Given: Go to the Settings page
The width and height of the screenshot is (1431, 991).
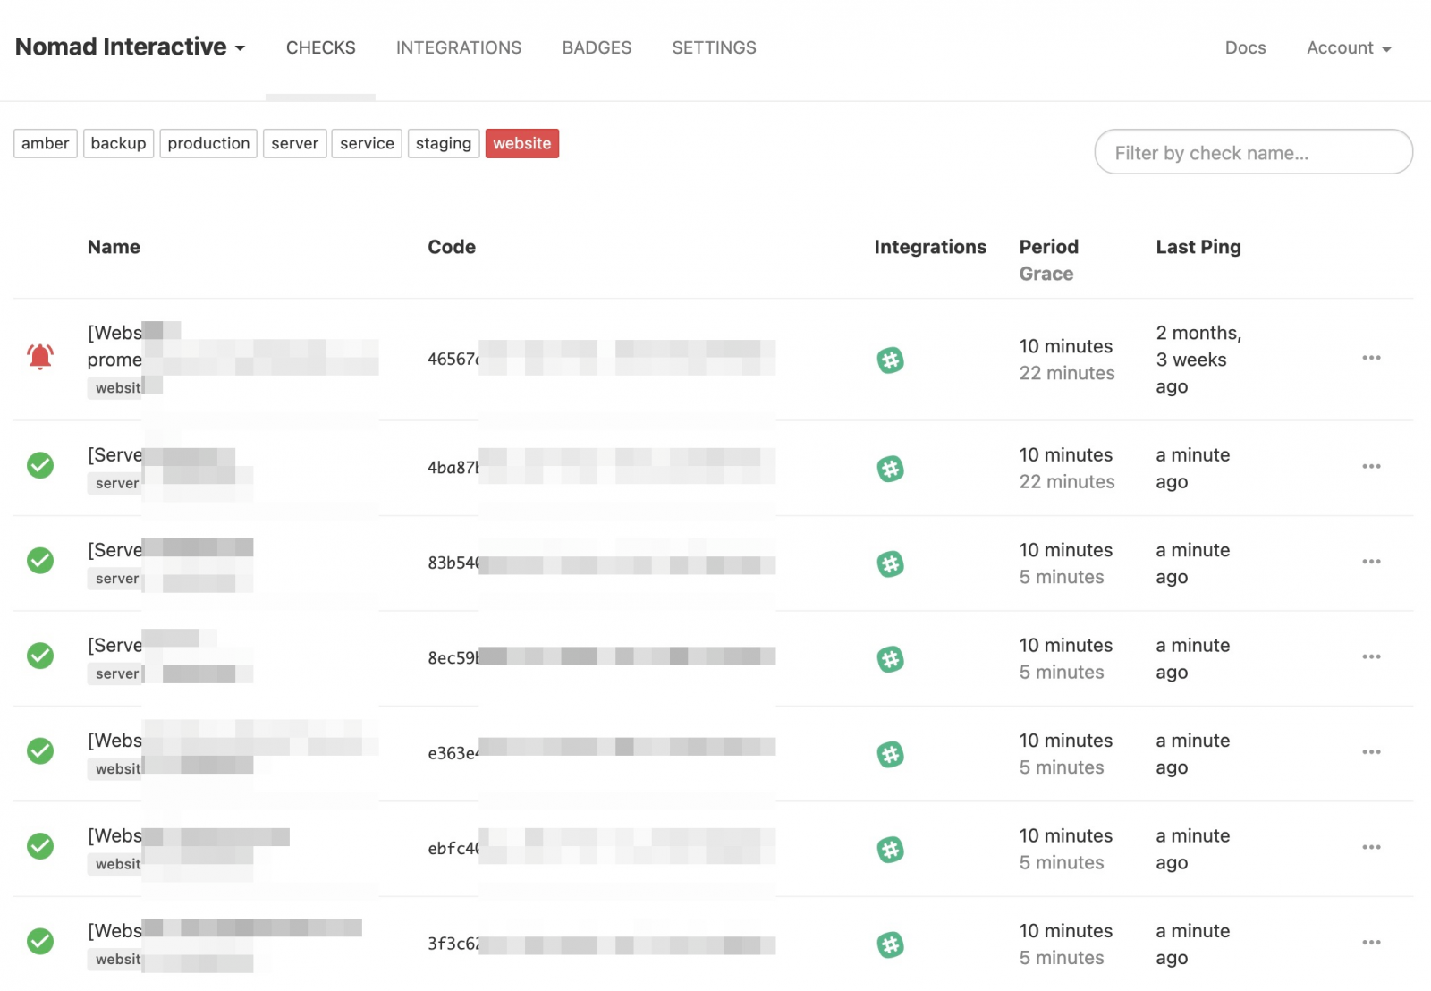Looking at the screenshot, I should click(x=714, y=48).
